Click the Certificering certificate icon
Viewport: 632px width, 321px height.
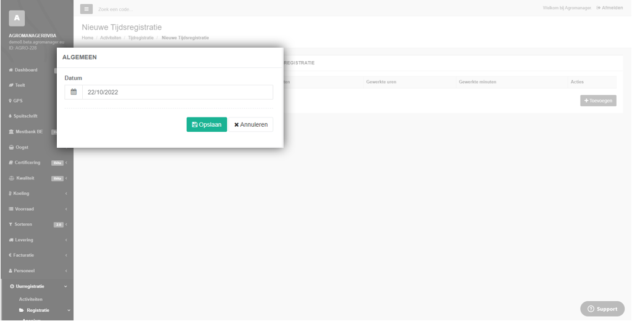click(11, 163)
